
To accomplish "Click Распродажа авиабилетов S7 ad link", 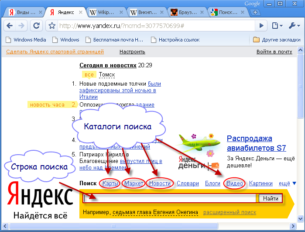I will click(x=257, y=143).
